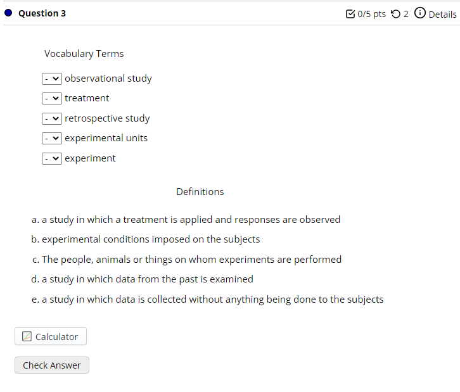Open the Details link
The width and height of the screenshot is (460, 392).
click(x=442, y=15)
